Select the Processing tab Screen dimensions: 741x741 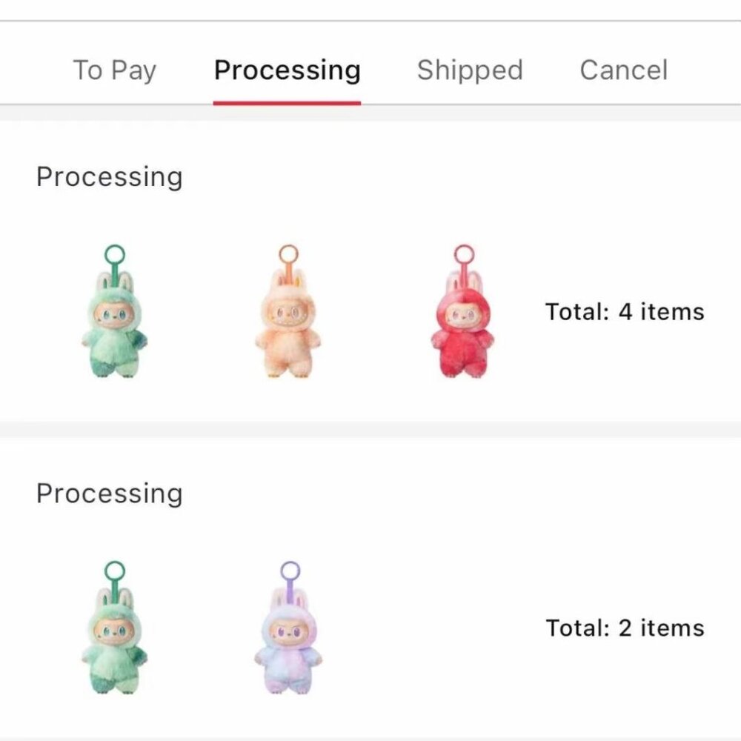287,70
